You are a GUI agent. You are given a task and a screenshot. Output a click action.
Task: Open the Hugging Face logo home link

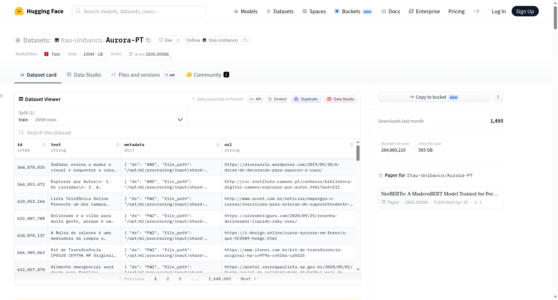point(39,11)
